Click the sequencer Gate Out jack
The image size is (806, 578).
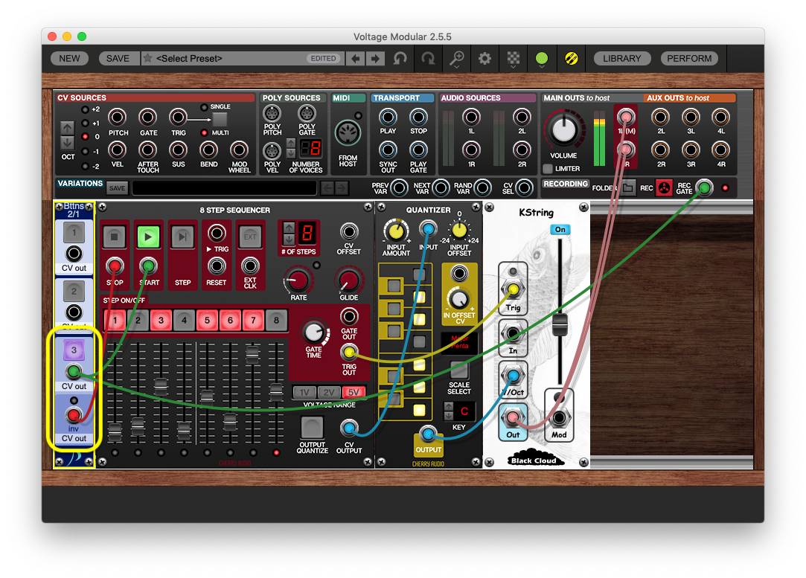[349, 316]
